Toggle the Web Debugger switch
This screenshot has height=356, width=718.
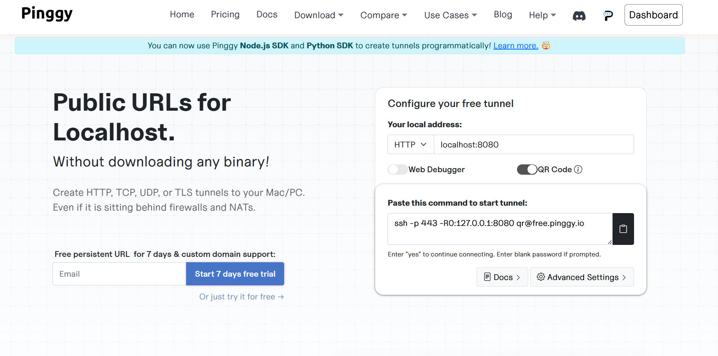click(x=397, y=169)
